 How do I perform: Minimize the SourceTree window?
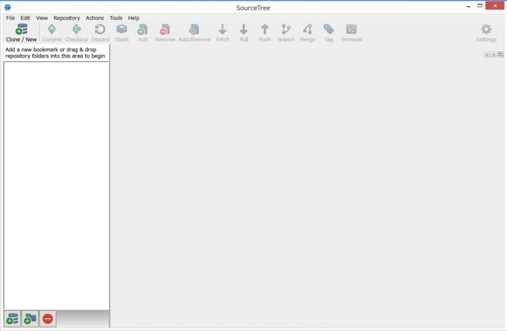(x=468, y=6)
